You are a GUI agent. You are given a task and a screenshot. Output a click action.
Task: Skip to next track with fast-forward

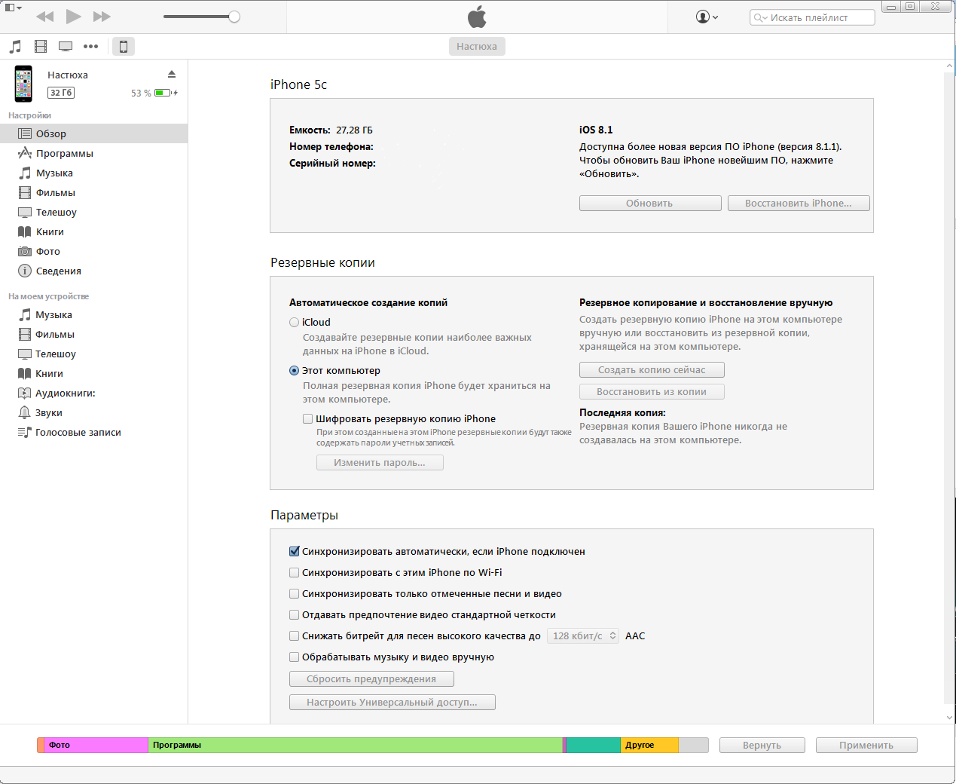click(x=102, y=17)
